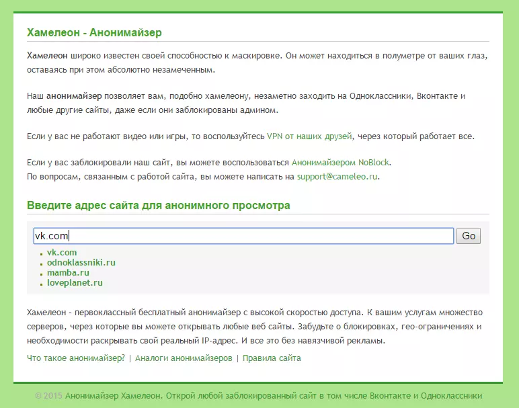Viewport: 519px width, 408px height.
Task: Click the "Введите адрес сайта" section heading
Action: point(158,205)
